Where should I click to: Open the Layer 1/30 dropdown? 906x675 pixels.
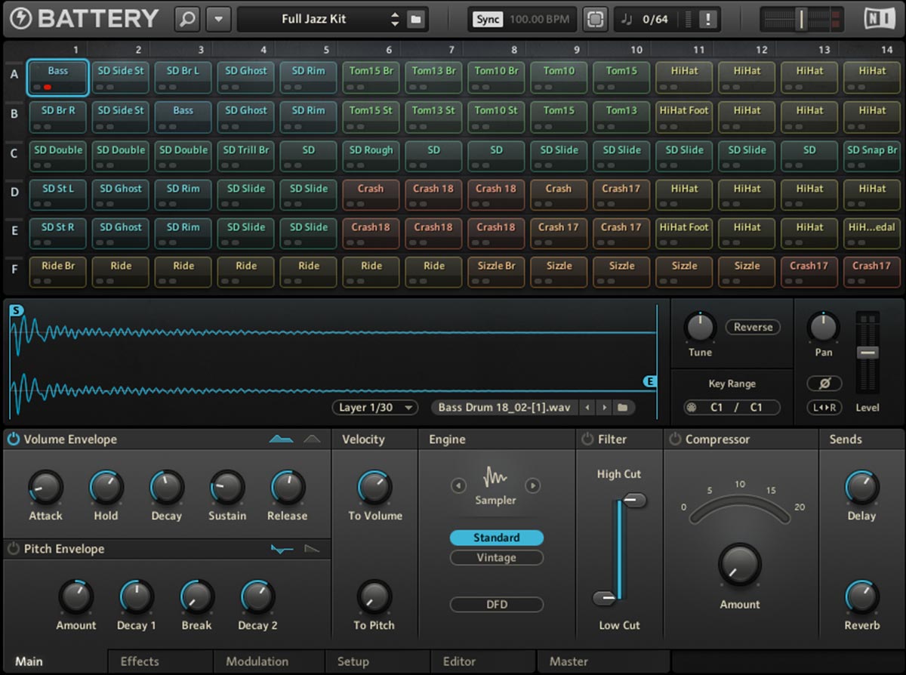pyautogui.click(x=375, y=408)
